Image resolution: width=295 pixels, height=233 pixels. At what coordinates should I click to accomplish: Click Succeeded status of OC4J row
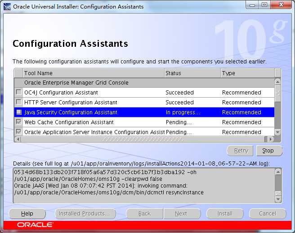click(x=179, y=92)
